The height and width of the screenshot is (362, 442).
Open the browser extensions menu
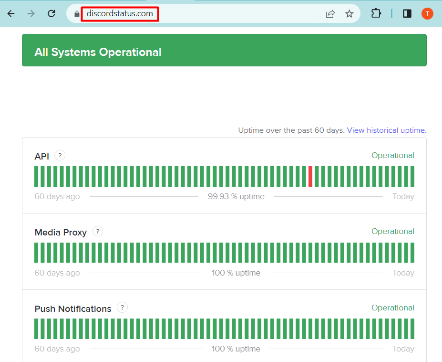(376, 13)
